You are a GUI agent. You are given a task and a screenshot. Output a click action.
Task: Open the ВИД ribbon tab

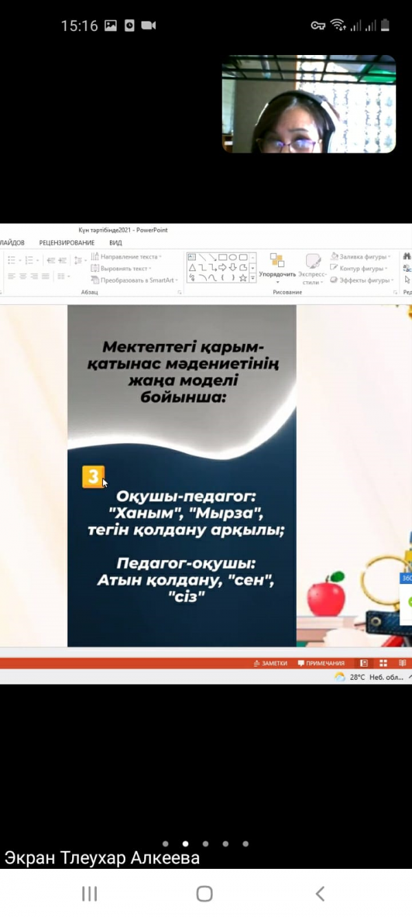point(115,243)
